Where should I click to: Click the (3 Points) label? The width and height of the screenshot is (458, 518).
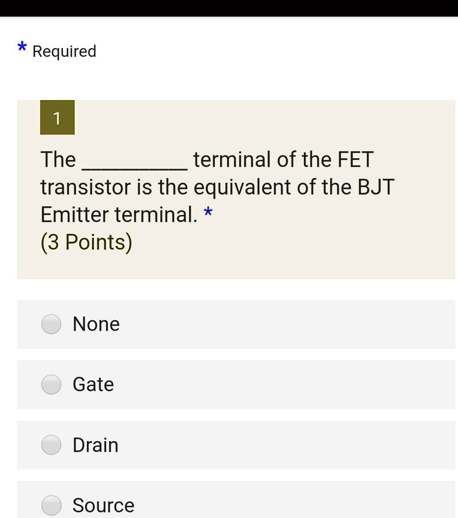pos(86,242)
